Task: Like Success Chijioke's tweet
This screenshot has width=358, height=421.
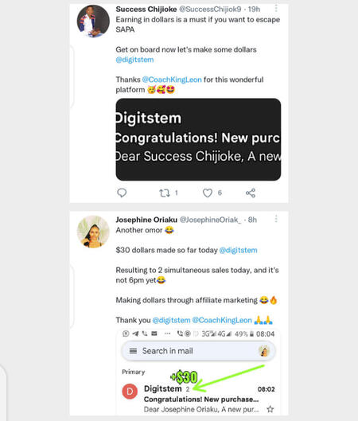Action: click(207, 193)
